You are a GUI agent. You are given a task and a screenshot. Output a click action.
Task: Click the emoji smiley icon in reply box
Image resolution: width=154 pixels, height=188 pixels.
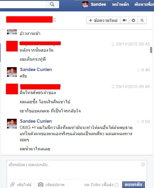tap(143, 164)
